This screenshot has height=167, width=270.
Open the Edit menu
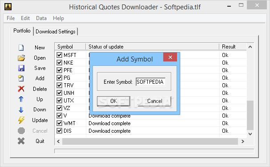(25, 18)
